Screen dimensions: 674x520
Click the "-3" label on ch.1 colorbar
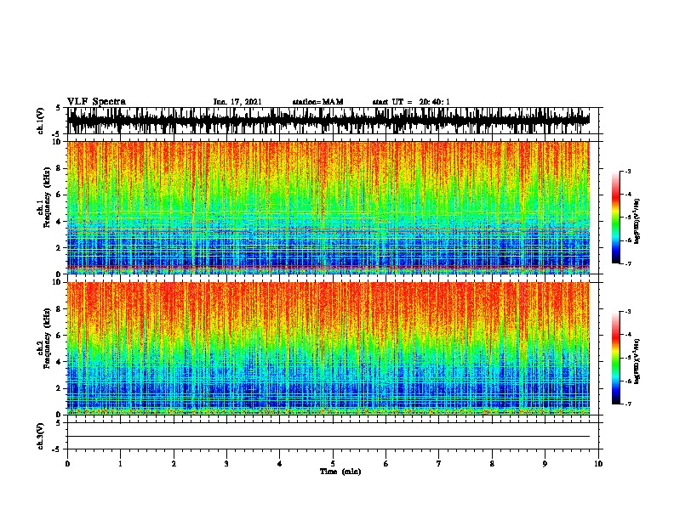[628, 171]
